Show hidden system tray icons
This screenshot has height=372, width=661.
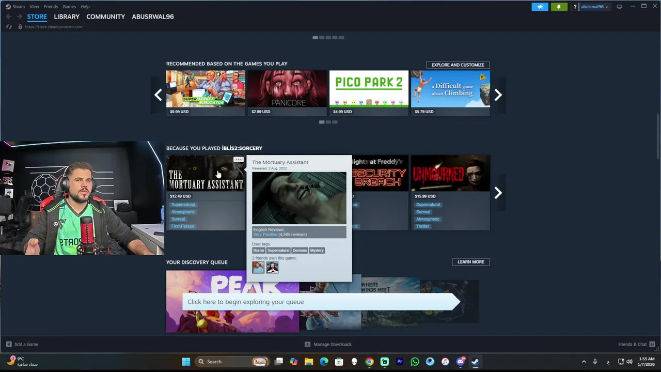click(584, 362)
